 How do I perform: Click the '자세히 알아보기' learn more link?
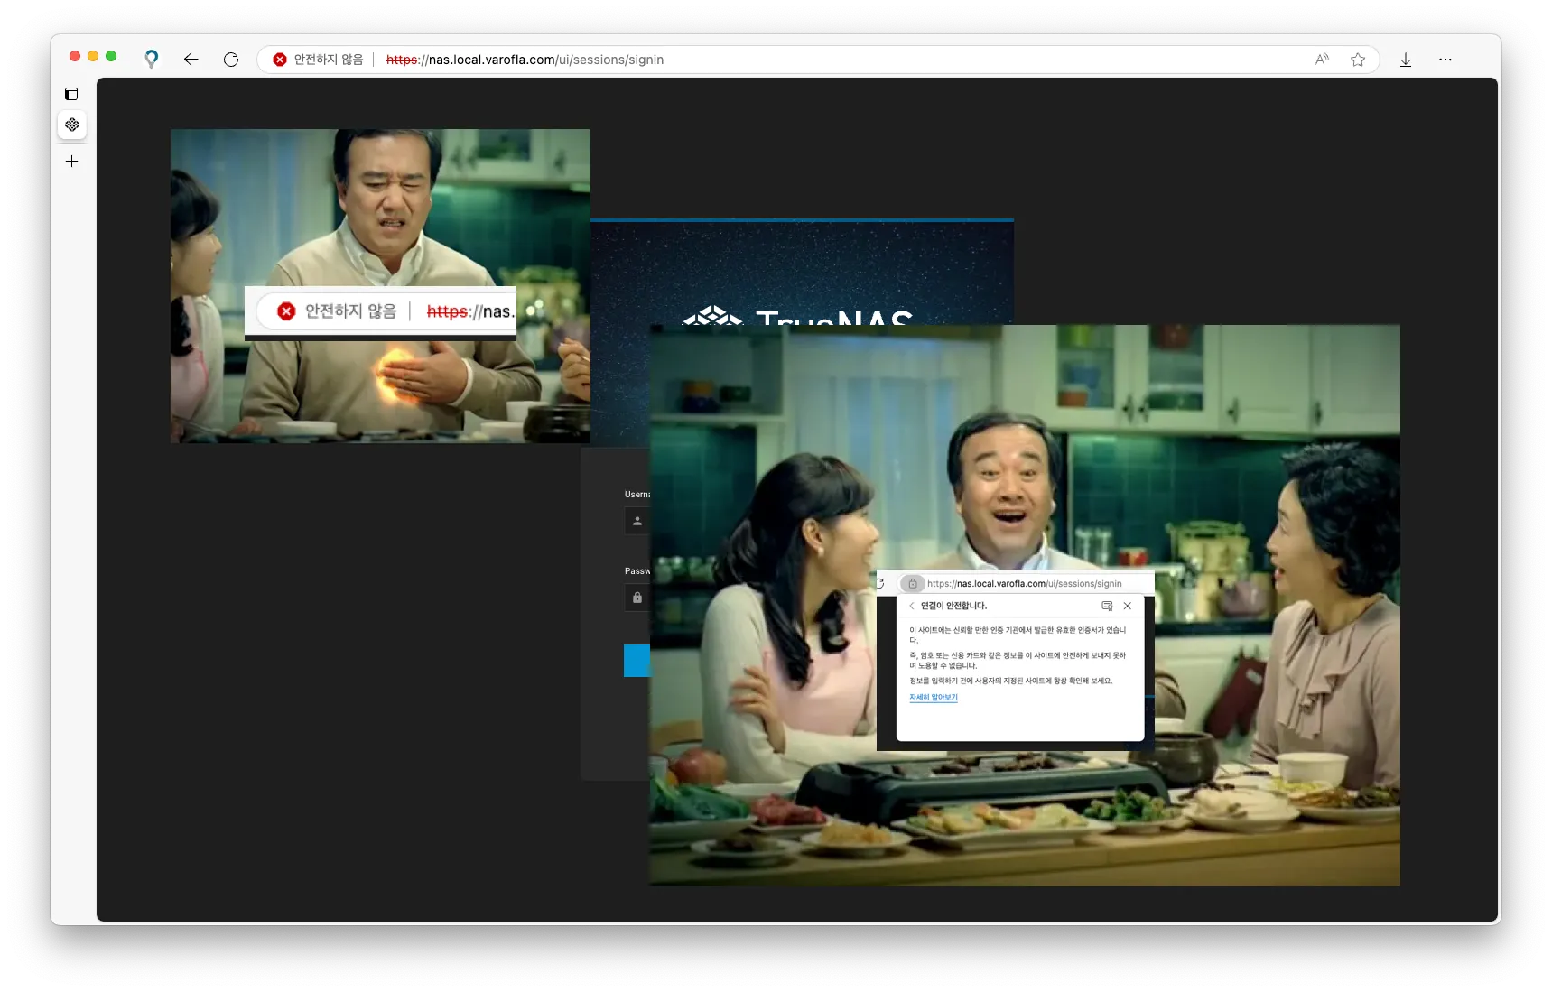933,698
